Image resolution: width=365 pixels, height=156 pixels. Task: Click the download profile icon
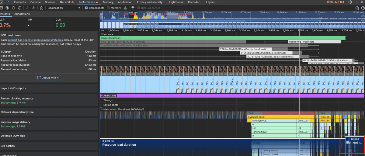(34, 8)
